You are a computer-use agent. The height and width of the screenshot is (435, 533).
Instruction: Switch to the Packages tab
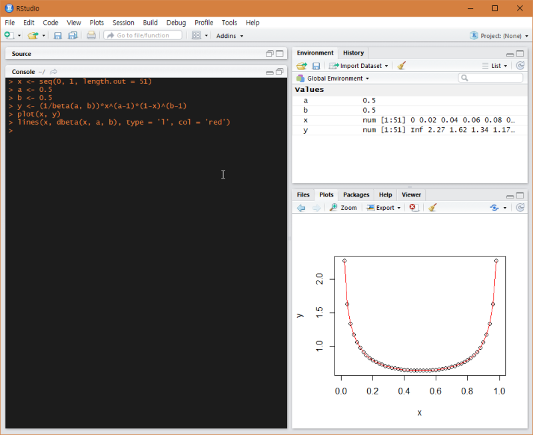(356, 195)
